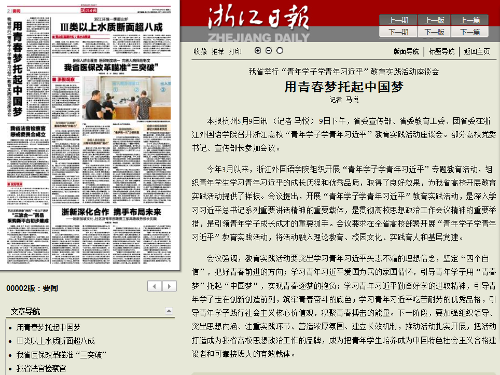Collapse the 文章导航 article list
Image resolution: width=500 pixels, height=375 pixels.
coord(169,311)
